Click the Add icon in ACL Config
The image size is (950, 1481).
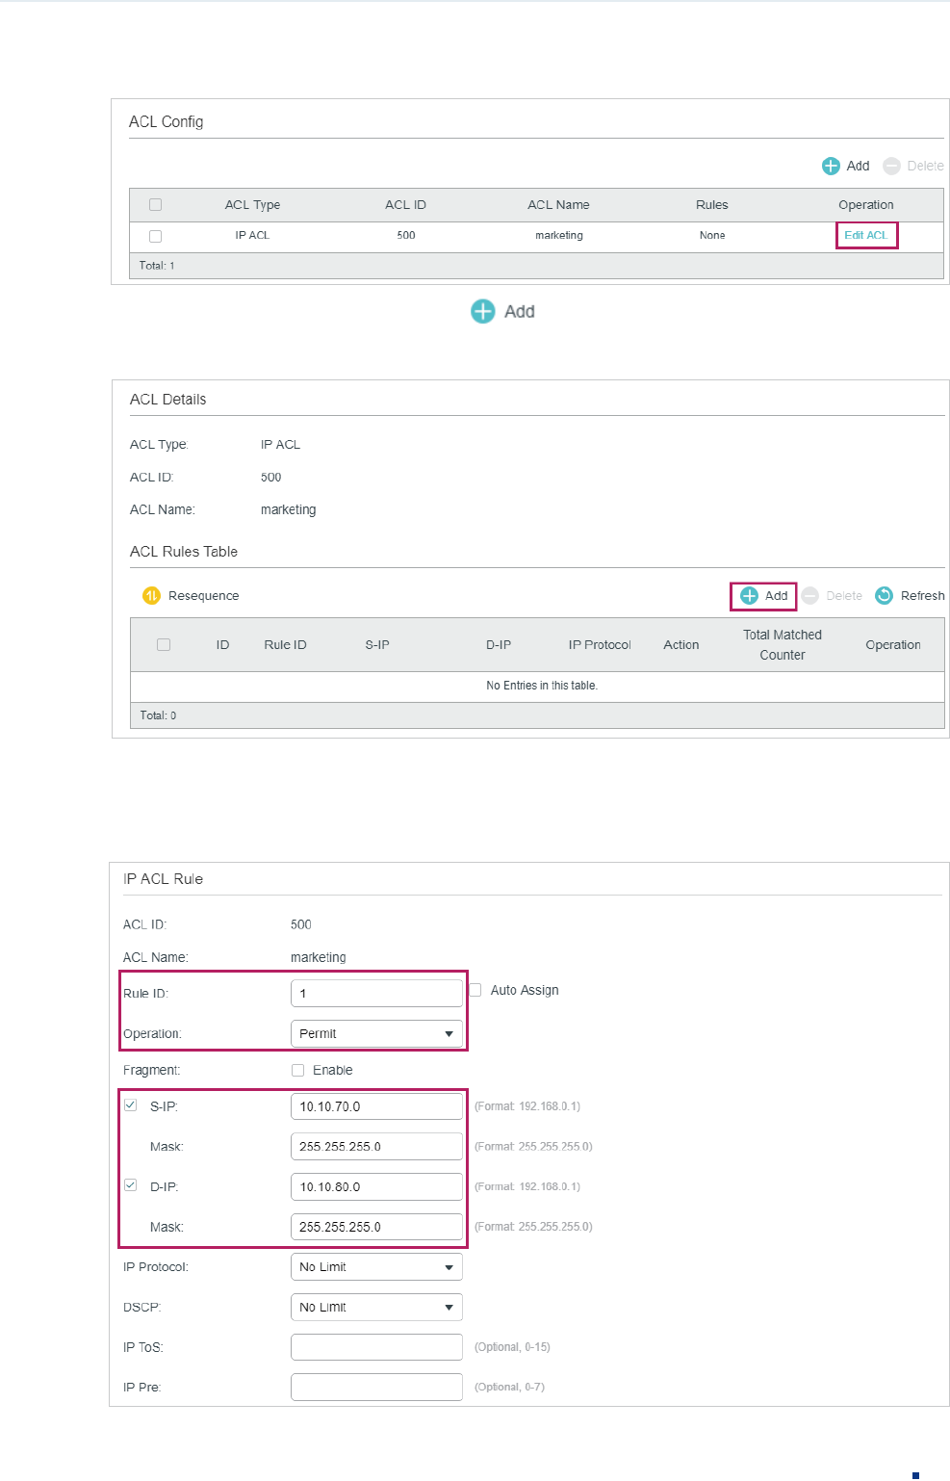[x=831, y=166]
